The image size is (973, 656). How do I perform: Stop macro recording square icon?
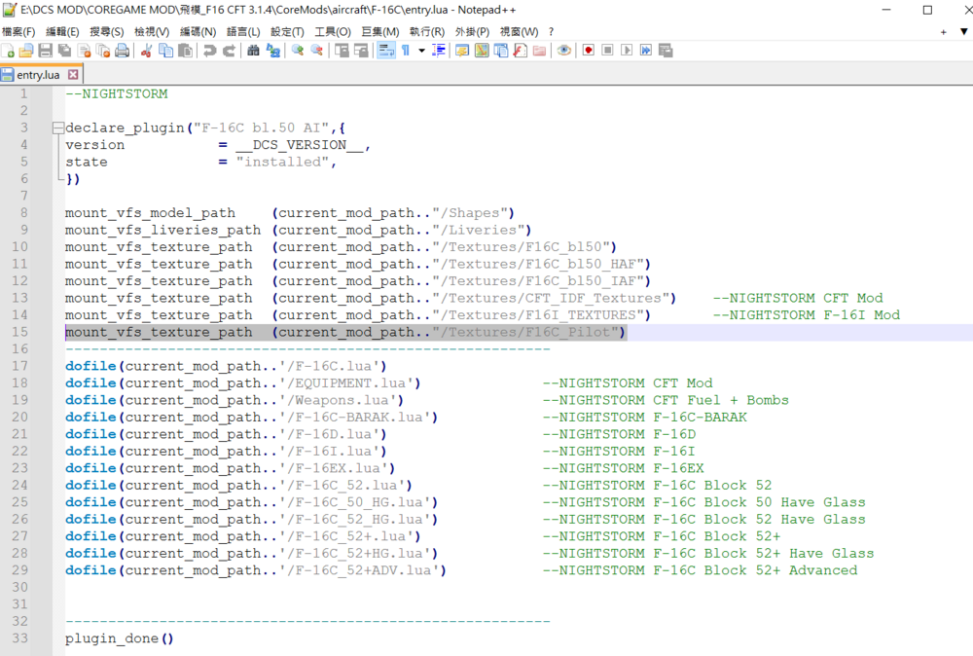(x=607, y=51)
